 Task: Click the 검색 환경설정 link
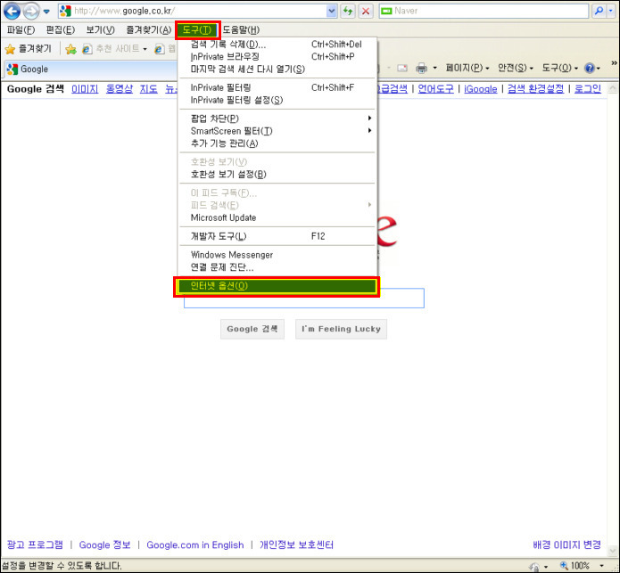point(535,89)
